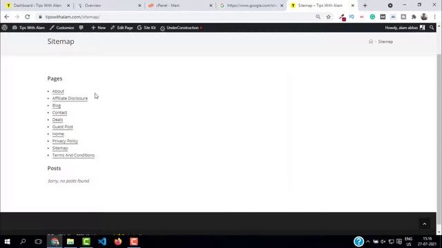Open Site Kit from the admin bar

tap(146, 28)
